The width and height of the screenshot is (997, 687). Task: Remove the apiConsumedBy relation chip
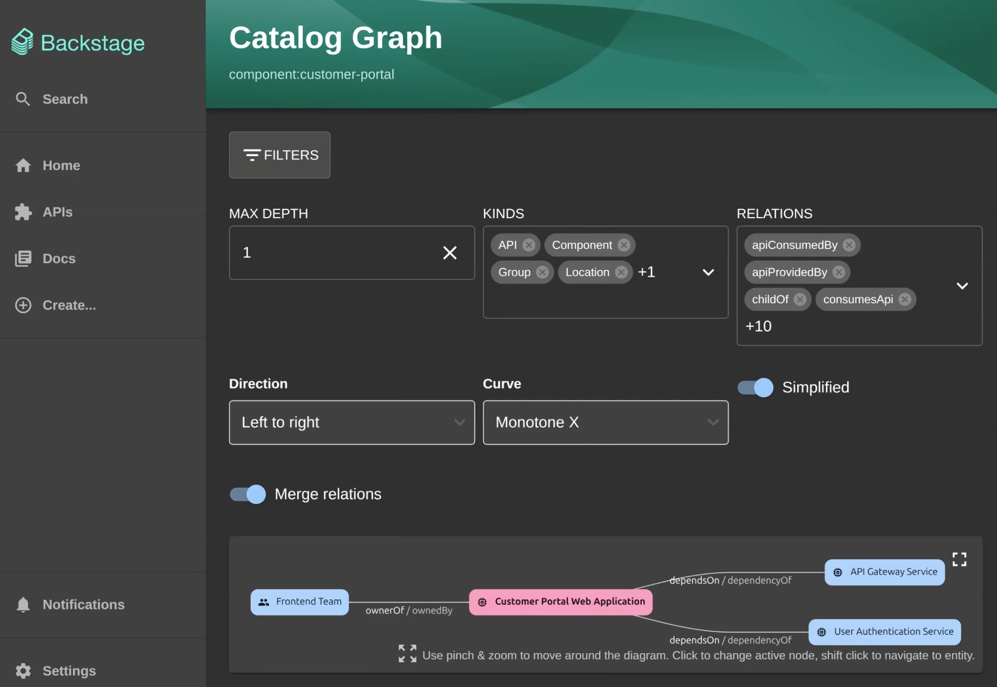click(849, 245)
